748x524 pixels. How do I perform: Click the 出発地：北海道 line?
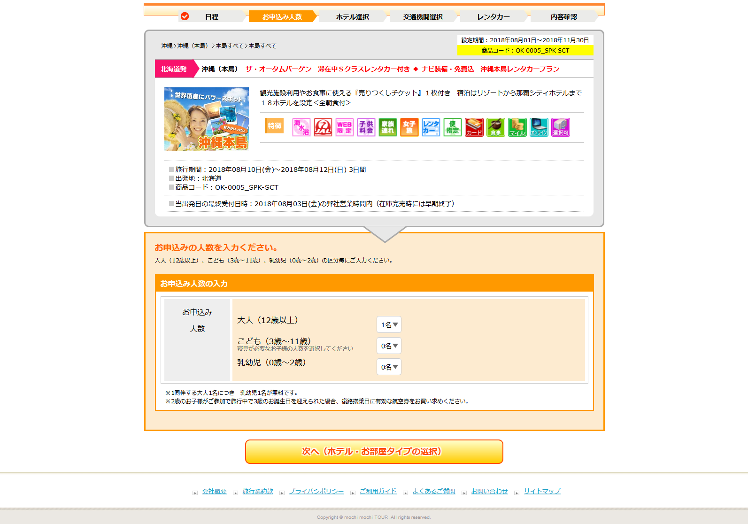click(195, 178)
